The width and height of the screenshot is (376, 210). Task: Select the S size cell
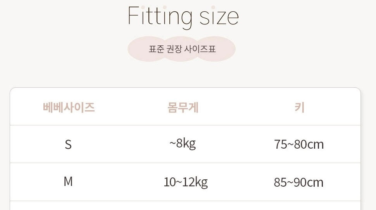[x=68, y=144]
